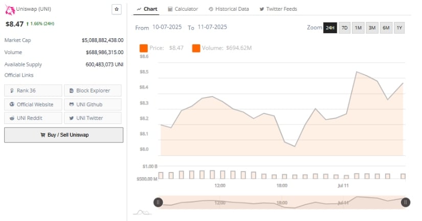Edit the From date 10-07-2025 field

(167, 27)
